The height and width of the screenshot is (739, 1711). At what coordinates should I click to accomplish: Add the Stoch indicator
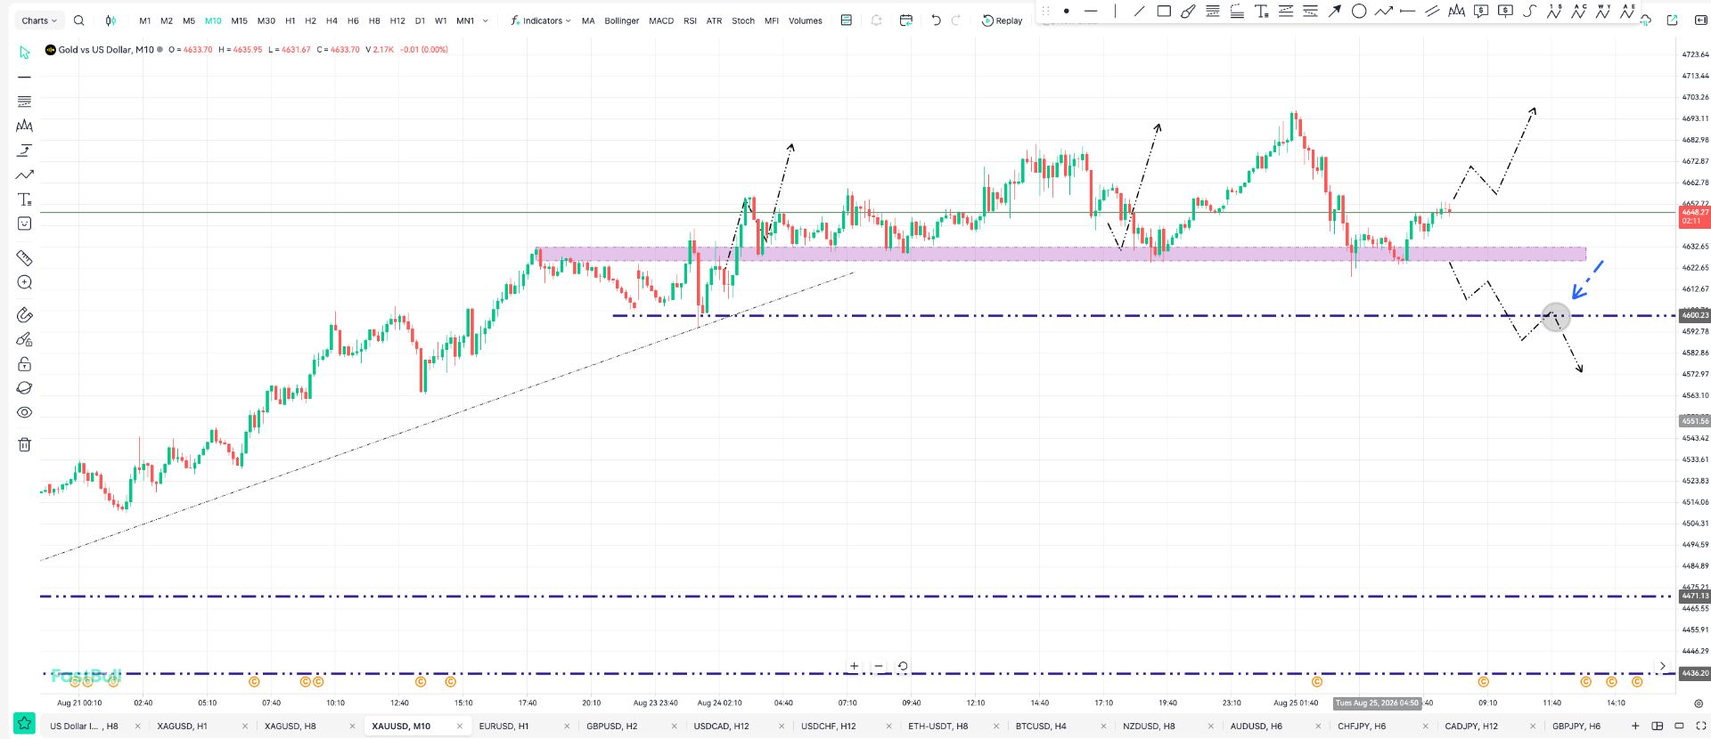743,20
